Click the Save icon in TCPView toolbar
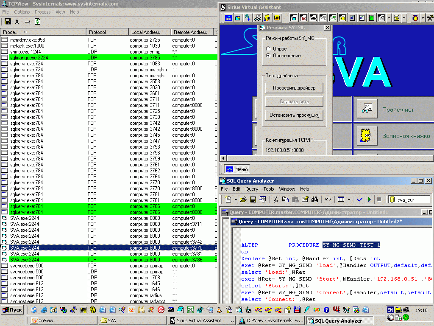This screenshot has width=434, height=326. (x=8, y=22)
